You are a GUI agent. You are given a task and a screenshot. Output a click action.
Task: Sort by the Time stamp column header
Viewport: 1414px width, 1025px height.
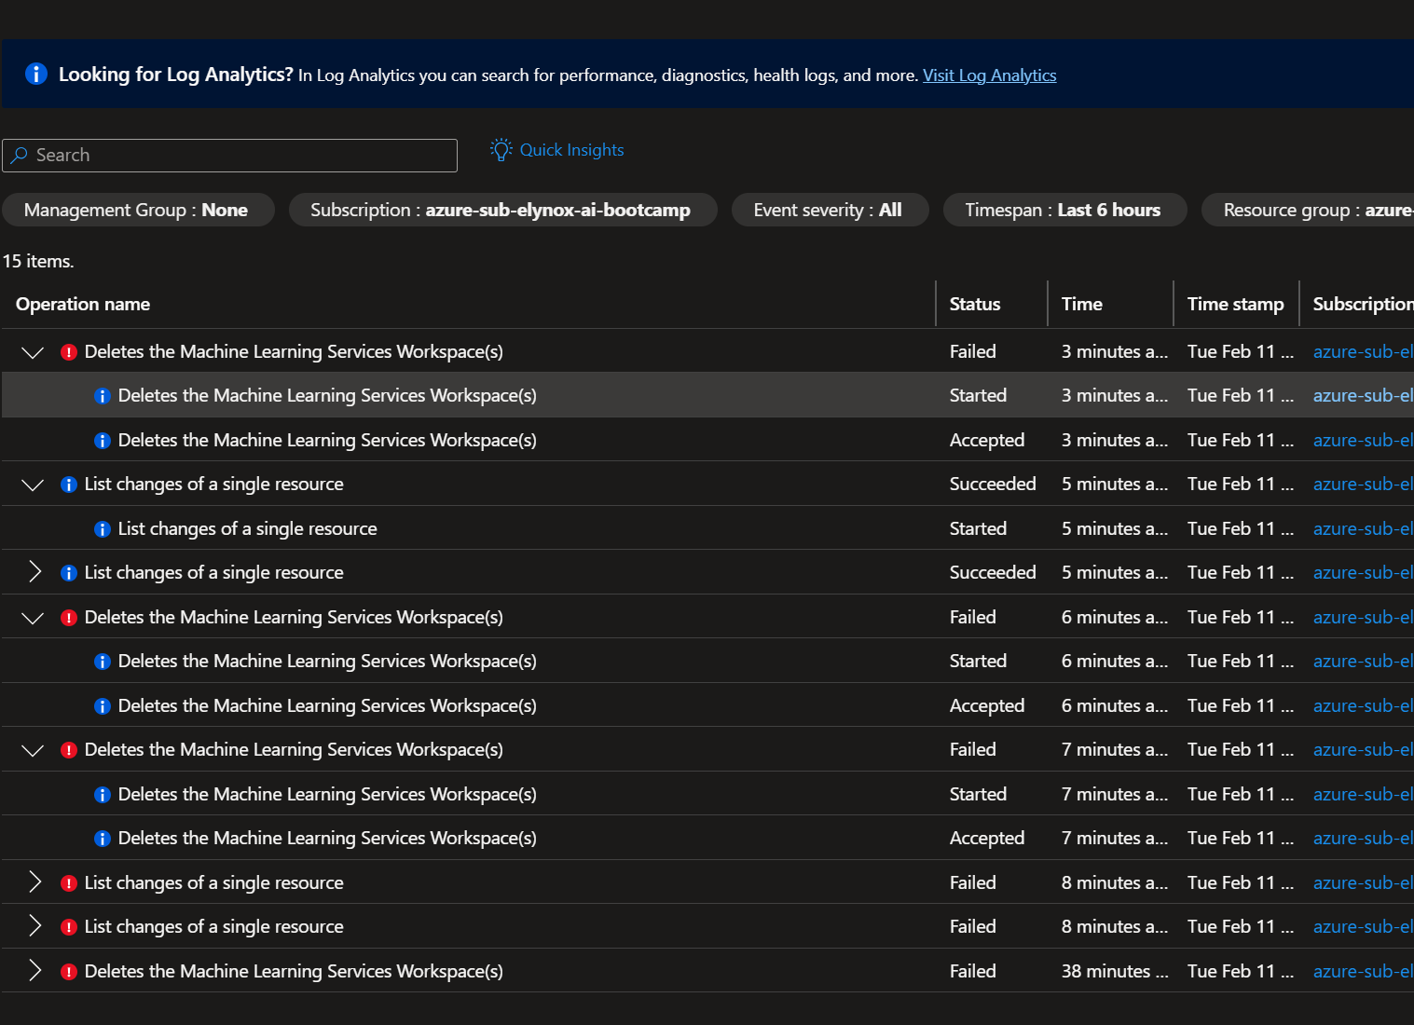[1235, 304]
